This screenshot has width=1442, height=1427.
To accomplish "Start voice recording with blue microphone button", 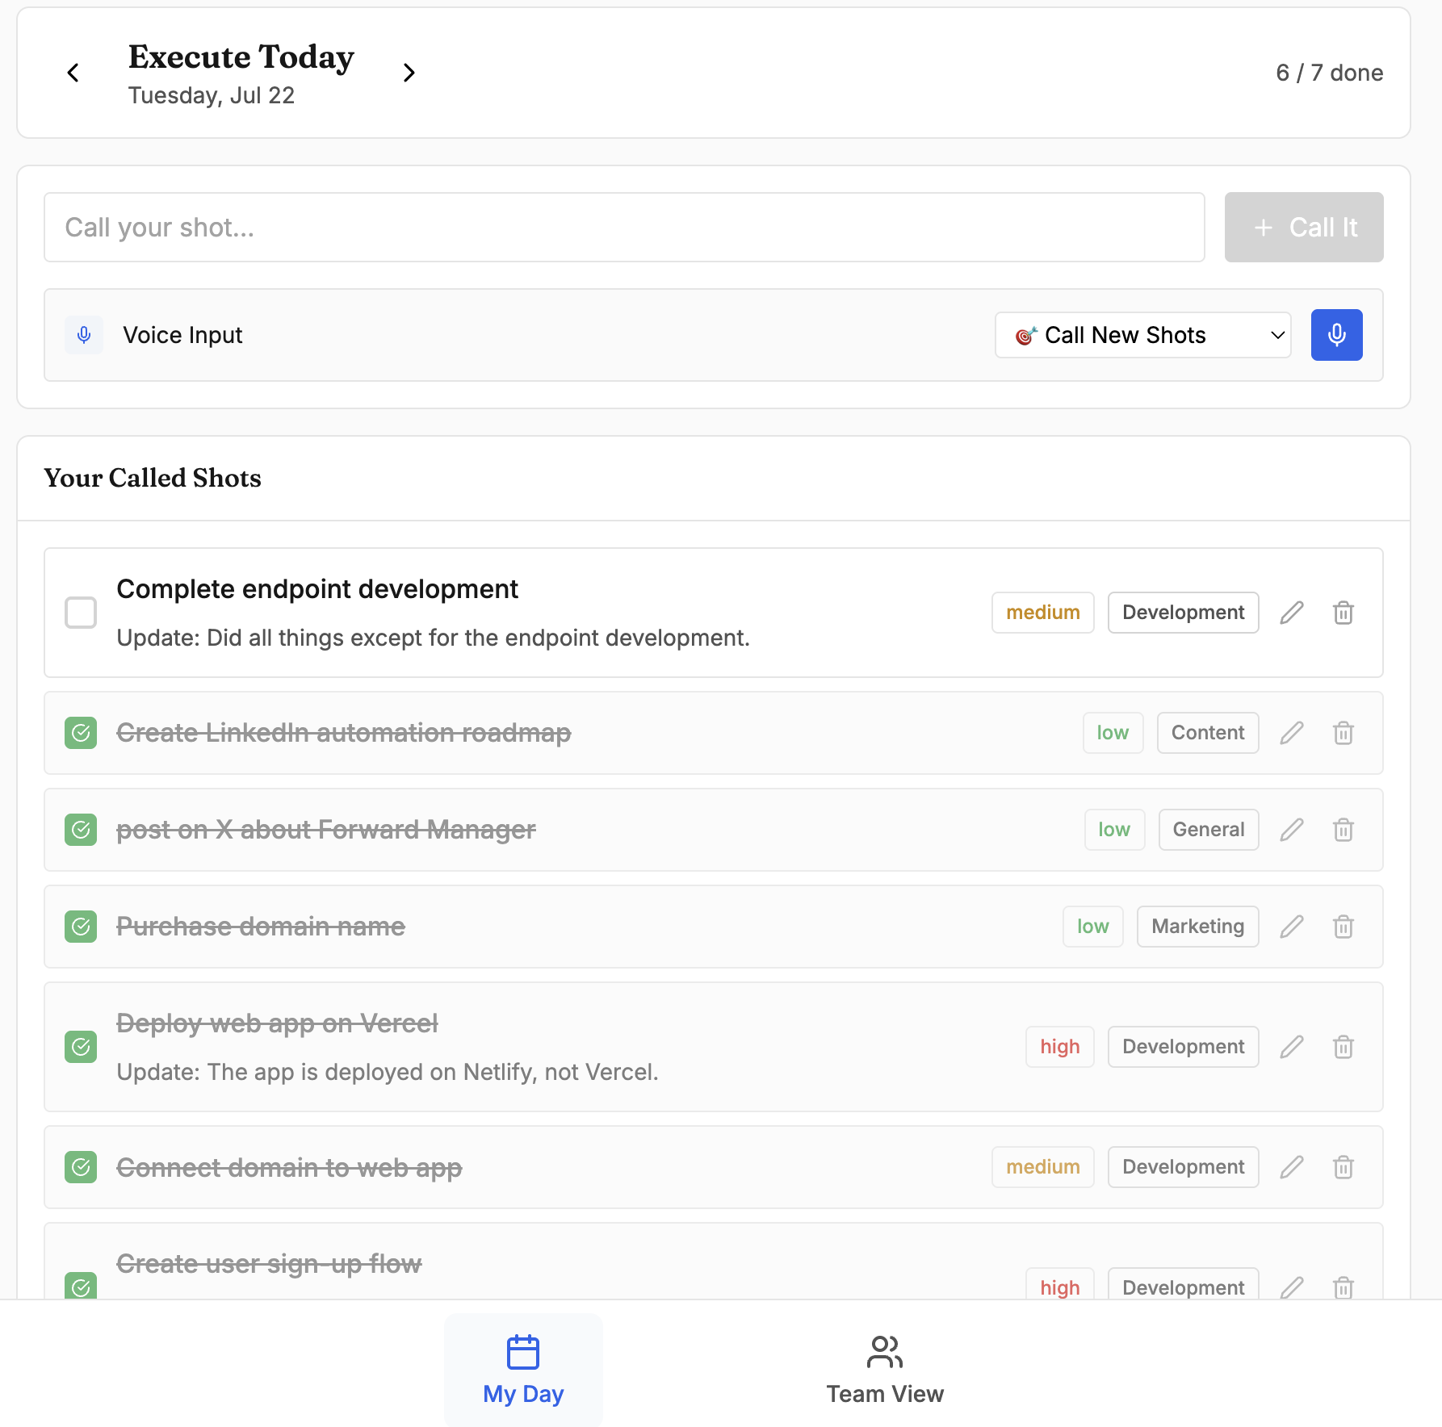I will (x=1336, y=335).
